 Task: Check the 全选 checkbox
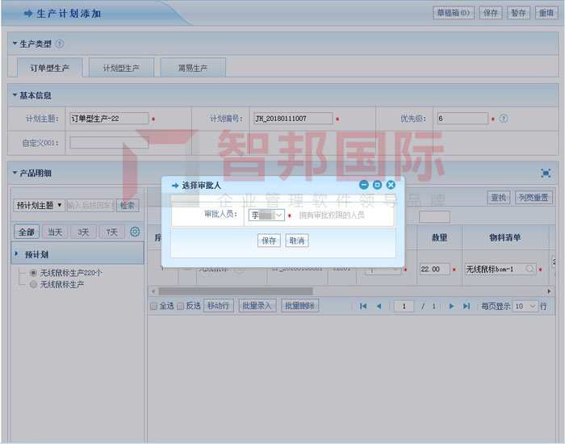(x=153, y=306)
